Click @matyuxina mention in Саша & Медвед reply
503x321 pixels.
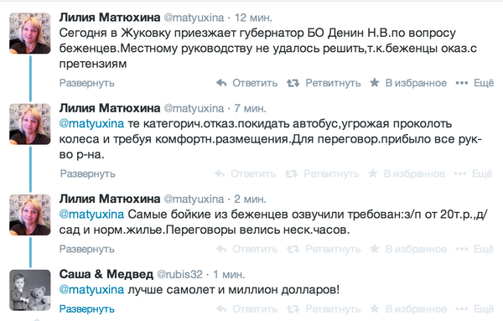coord(91,290)
